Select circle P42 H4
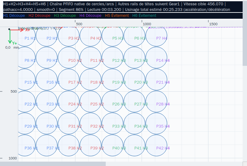Screen dimensions: 247x166 (157, 145)
